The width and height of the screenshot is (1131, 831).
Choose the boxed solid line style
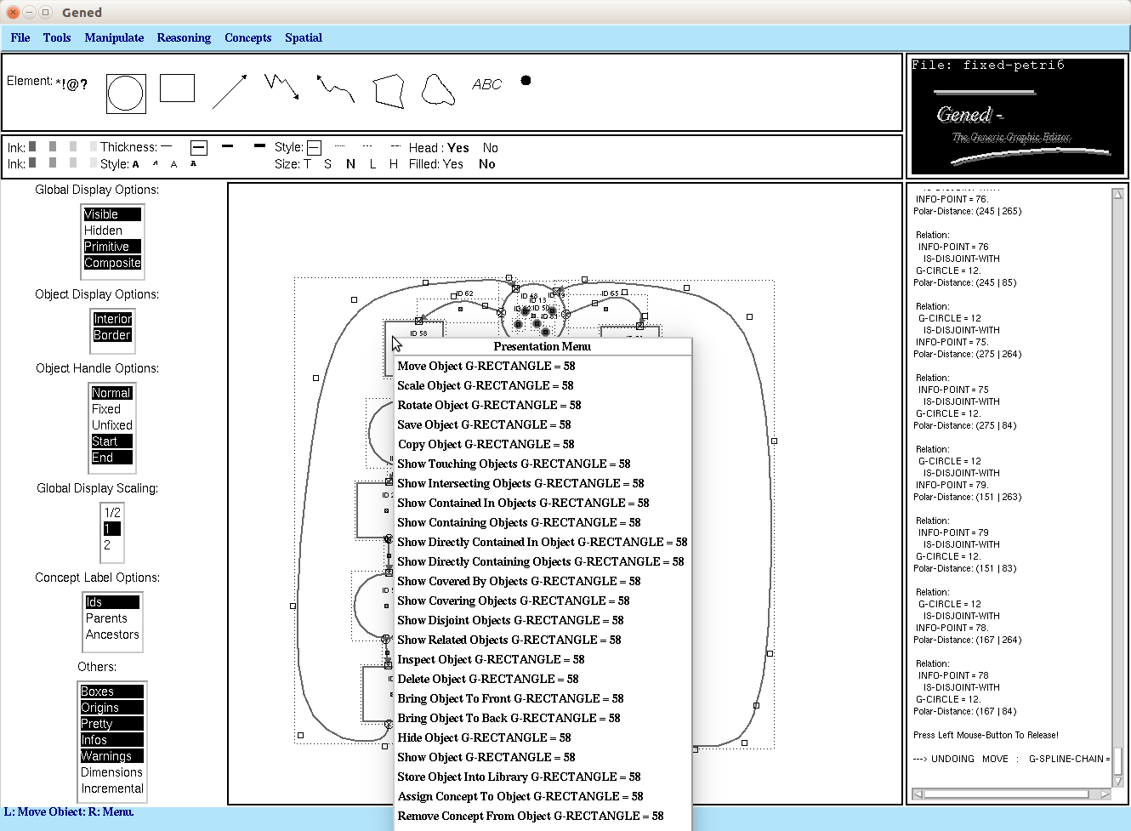(314, 148)
